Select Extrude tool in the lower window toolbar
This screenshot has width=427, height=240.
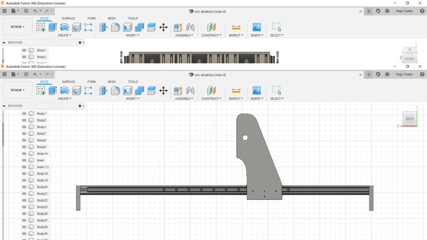point(53,90)
